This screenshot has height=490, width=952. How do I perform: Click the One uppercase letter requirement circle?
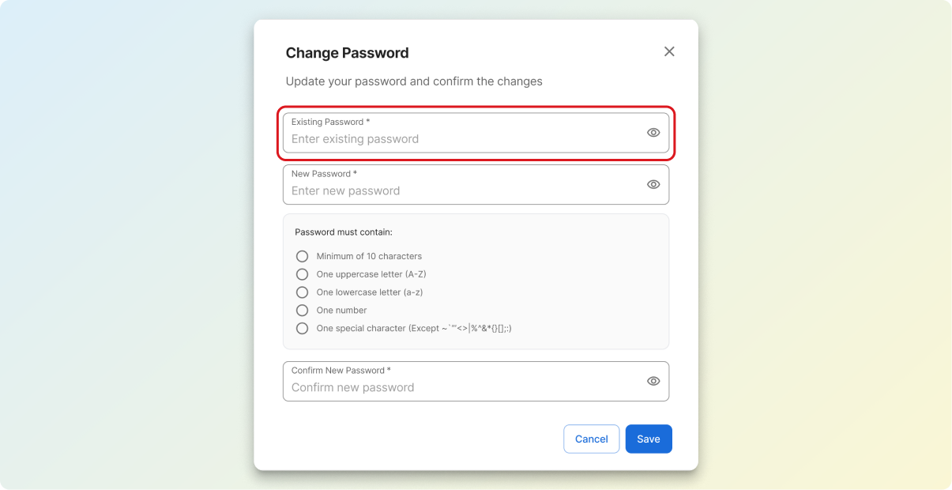click(302, 274)
